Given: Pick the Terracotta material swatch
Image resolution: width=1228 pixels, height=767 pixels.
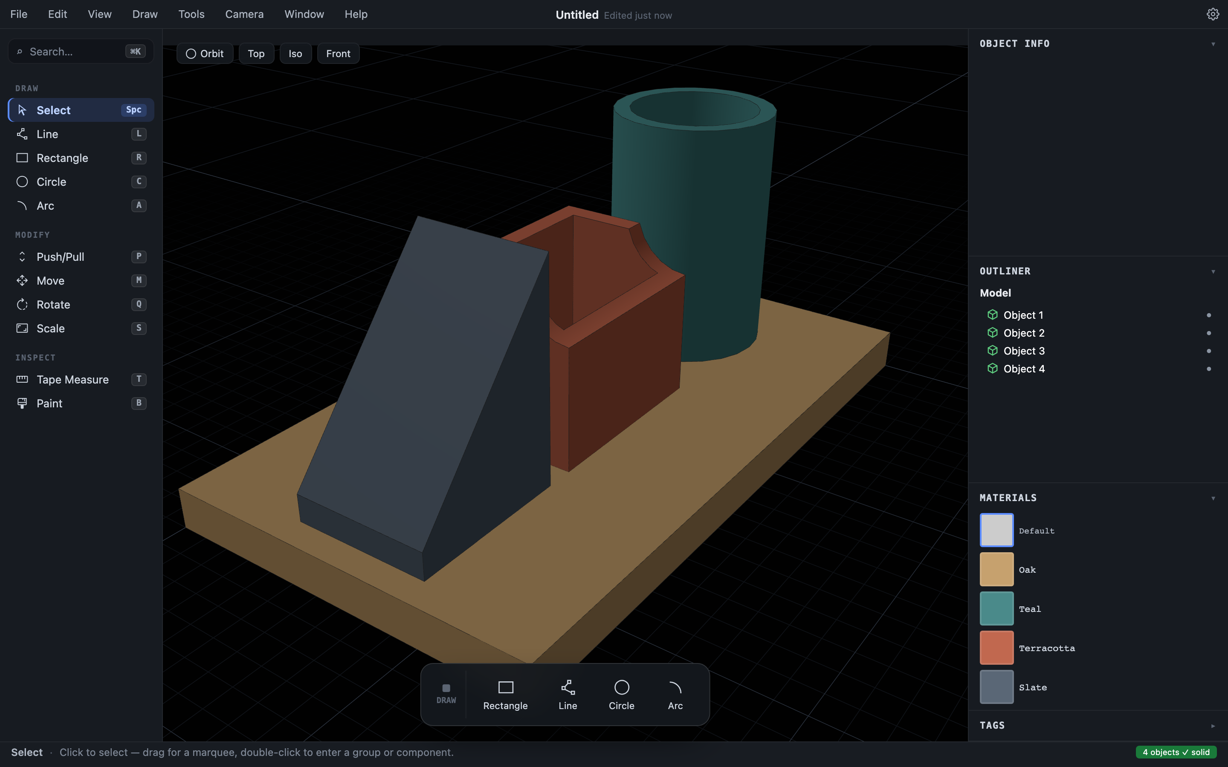Looking at the screenshot, I should [996, 648].
